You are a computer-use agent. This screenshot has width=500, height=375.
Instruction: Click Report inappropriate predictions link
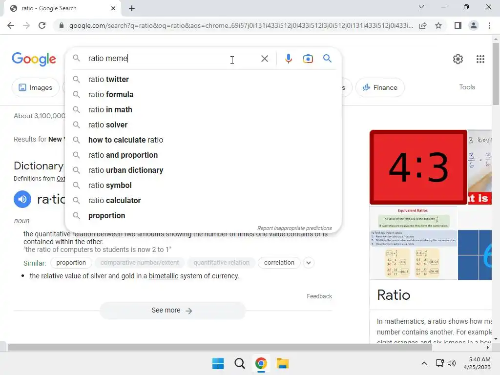pos(294,228)
